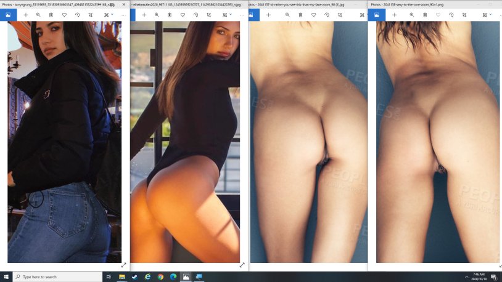
Task: Toggle favorite heart in leftmost Photos window
Action: coord(64,15)
